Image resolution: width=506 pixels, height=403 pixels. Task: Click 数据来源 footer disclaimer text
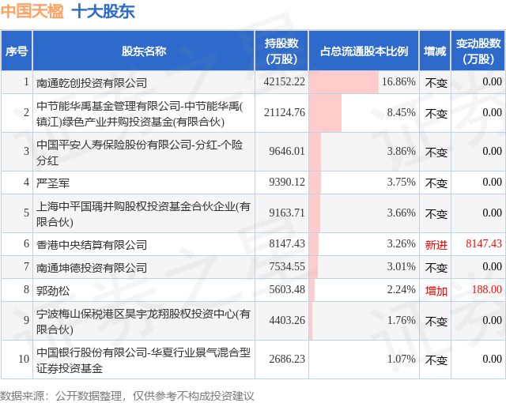(x=127, y=396)
